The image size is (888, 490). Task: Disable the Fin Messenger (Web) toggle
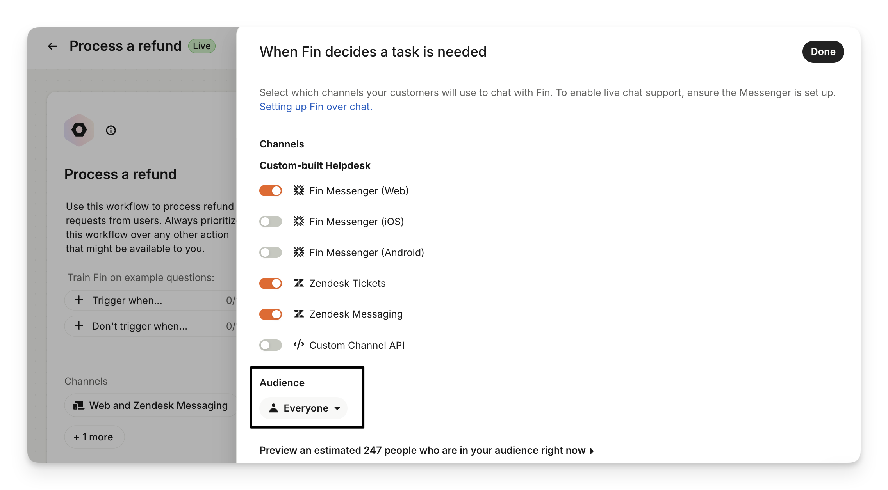(x=271, y=191)
